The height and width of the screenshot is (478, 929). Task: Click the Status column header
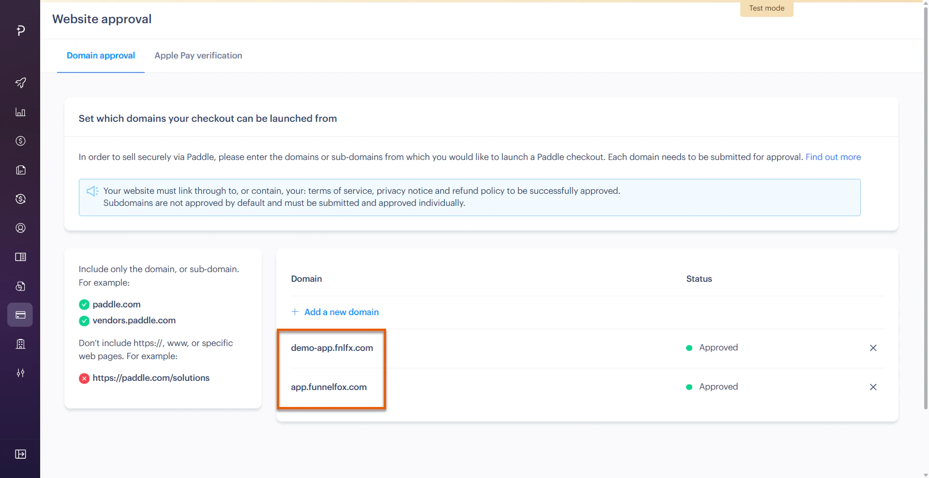699,279
